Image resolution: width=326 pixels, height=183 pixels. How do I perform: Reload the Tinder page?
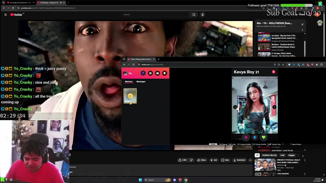point(133,65)
